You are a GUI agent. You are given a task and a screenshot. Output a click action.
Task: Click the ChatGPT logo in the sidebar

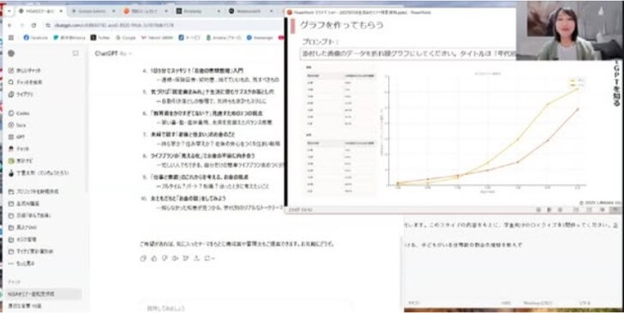[11, 53]
